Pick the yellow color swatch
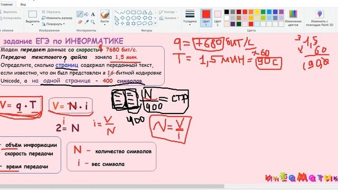The width and height of the screenshot is (338, 190). point(257,12)
